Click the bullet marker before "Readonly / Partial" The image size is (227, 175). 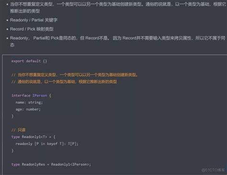click(x=7, y=20)
